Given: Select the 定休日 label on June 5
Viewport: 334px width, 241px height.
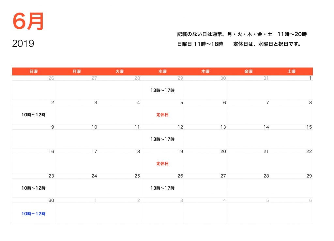Looking at the screenshot, I should click(x=162, y=115).
